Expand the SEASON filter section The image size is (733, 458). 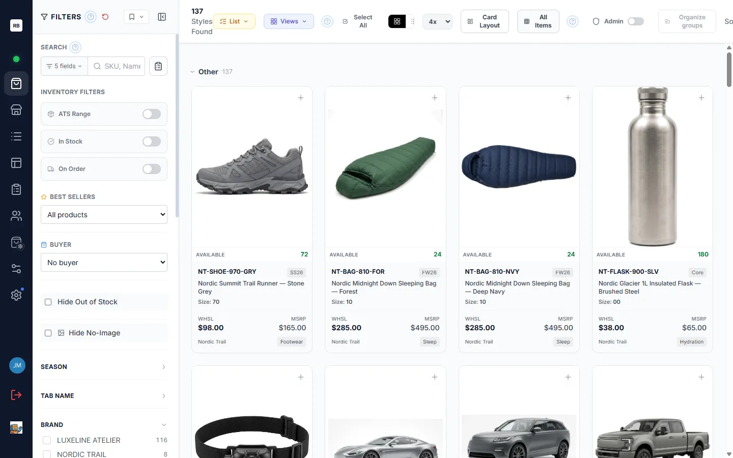click(x=104, y=367)
